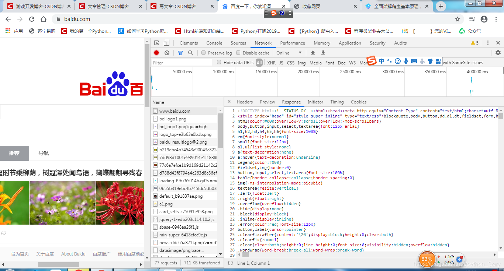Go to the browser home page
Image resolution: width=504 pixels, height=271 pixels.
[44, 19]
